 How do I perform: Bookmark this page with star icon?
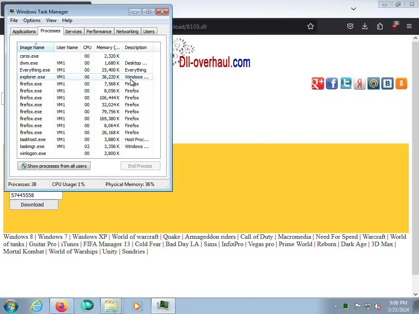tap(310, 27)
